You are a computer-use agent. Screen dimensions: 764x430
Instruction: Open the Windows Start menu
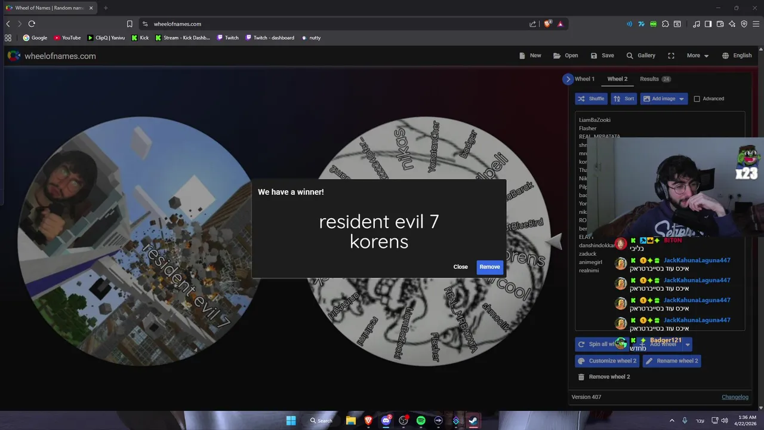coord(291,420)
